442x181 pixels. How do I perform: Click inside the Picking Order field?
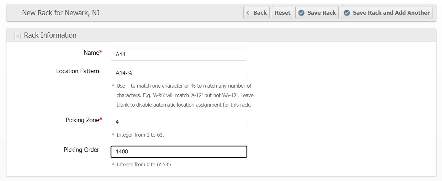click(179, 152)
